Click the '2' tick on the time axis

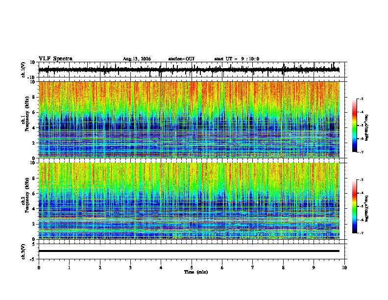pyautogui.click(x=100, y=268)
